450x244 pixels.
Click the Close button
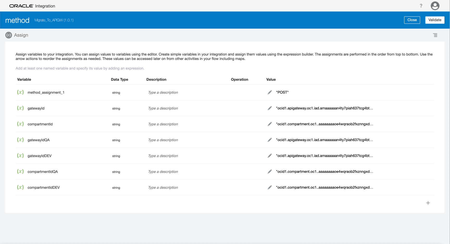click(x=412, y=20)
